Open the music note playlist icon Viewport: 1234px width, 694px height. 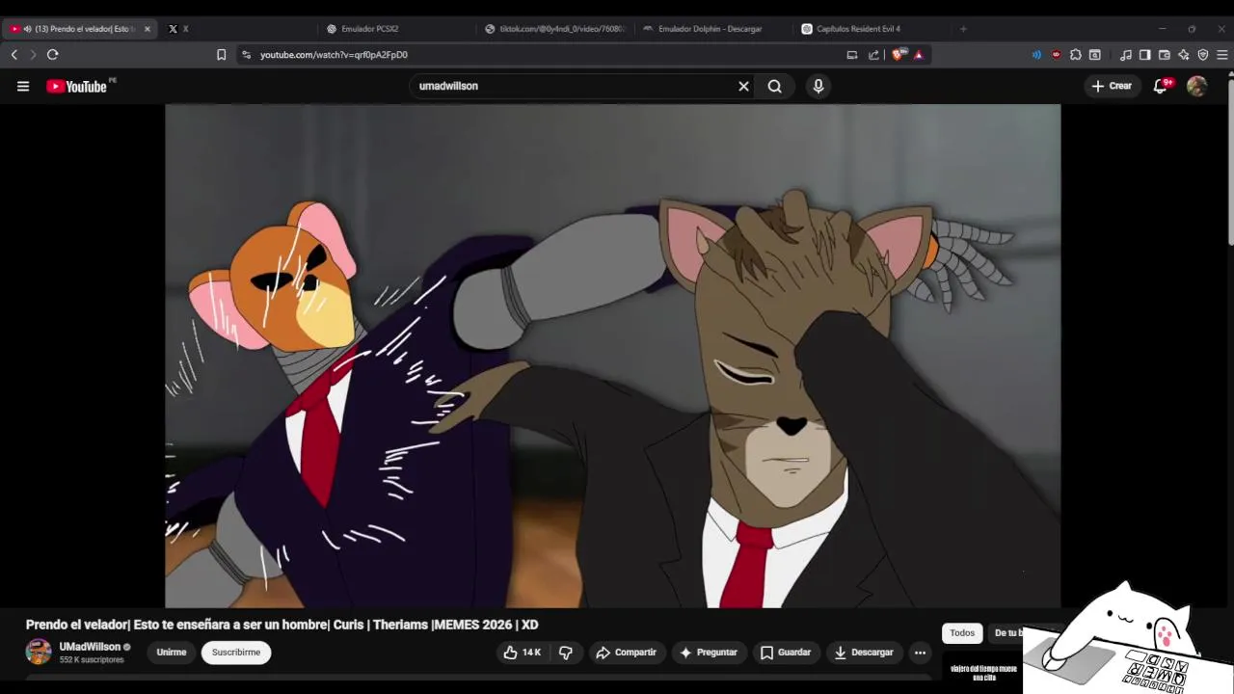[x=1126, y=55]
